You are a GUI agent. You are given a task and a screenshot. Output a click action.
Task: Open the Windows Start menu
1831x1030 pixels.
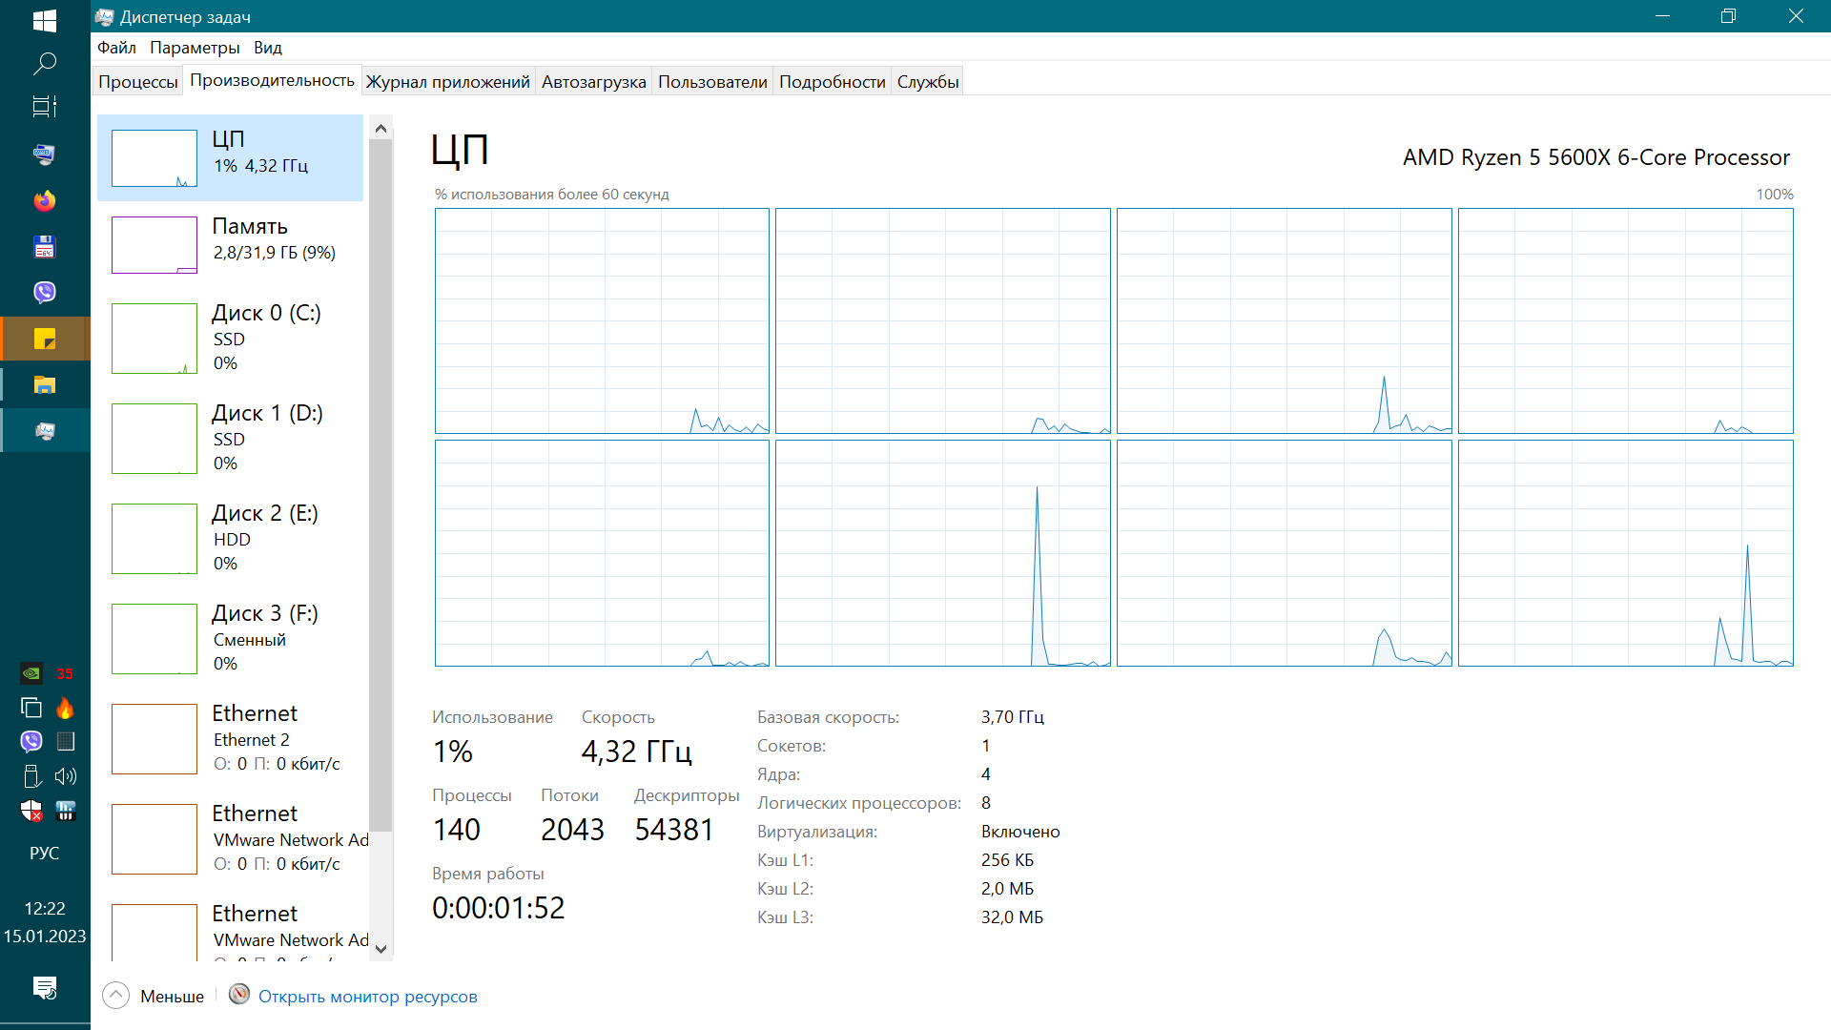(45, 19)
